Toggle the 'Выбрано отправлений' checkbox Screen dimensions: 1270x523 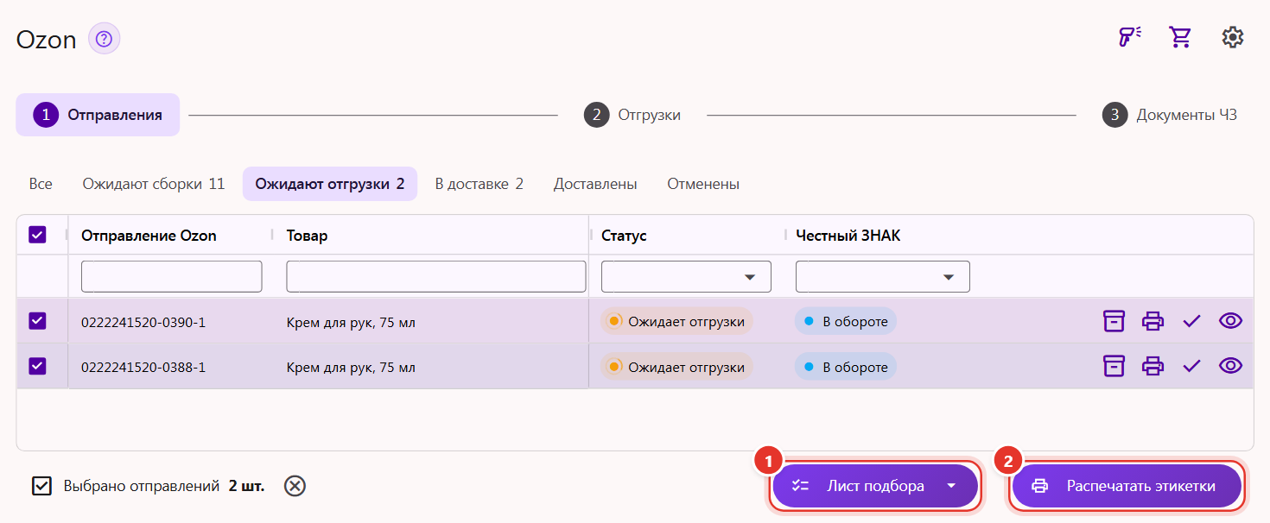pos(41,486)
